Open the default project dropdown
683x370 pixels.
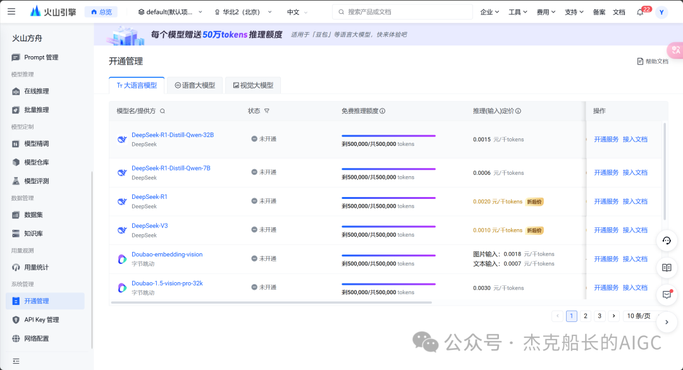pyautogui.click(x=170, y=12)
